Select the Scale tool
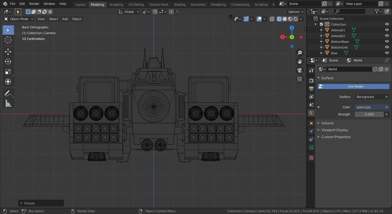Viewport: 392px width, 214px height. coord(8,71)
